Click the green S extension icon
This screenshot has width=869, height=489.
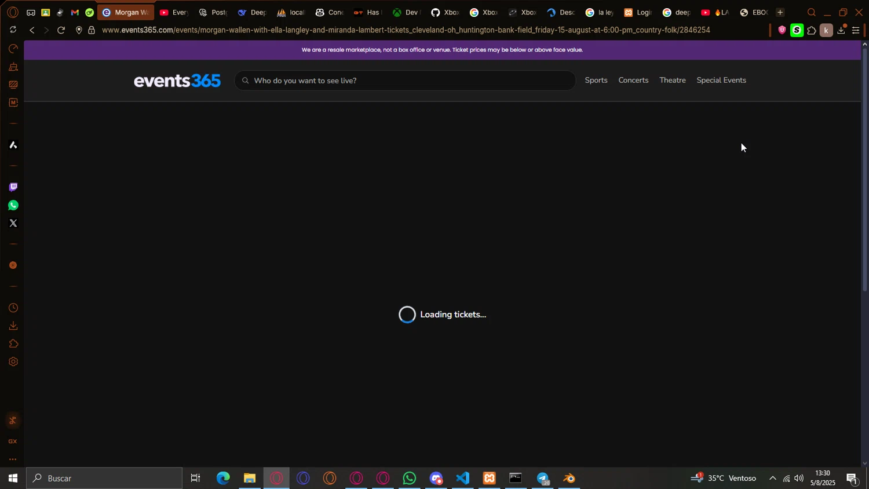pyautogui.click(x=797, y=30)
